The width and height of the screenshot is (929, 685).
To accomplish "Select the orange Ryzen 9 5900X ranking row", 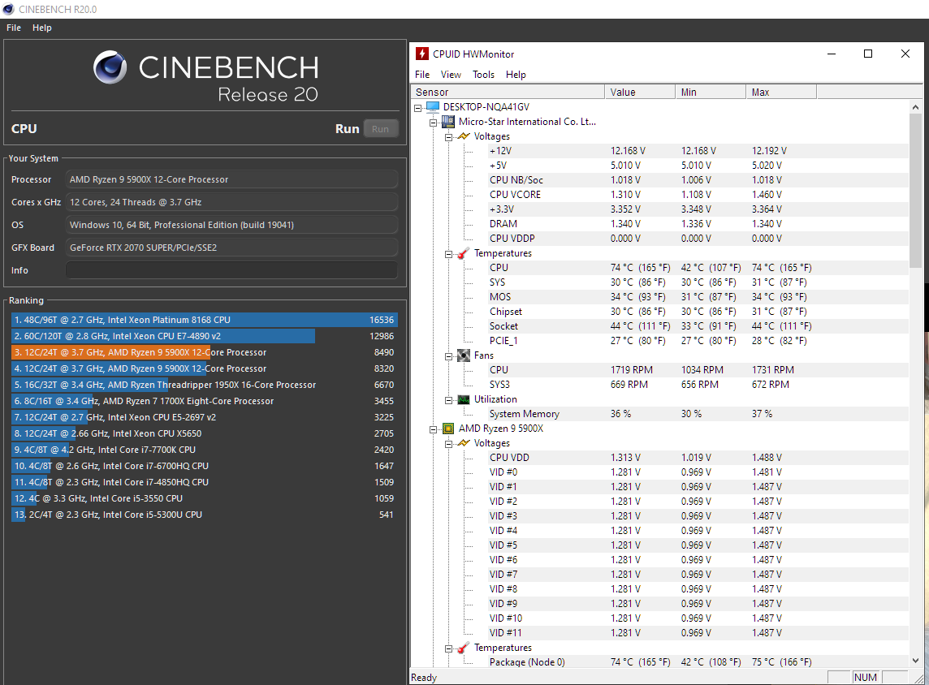I will coord(205,352).
